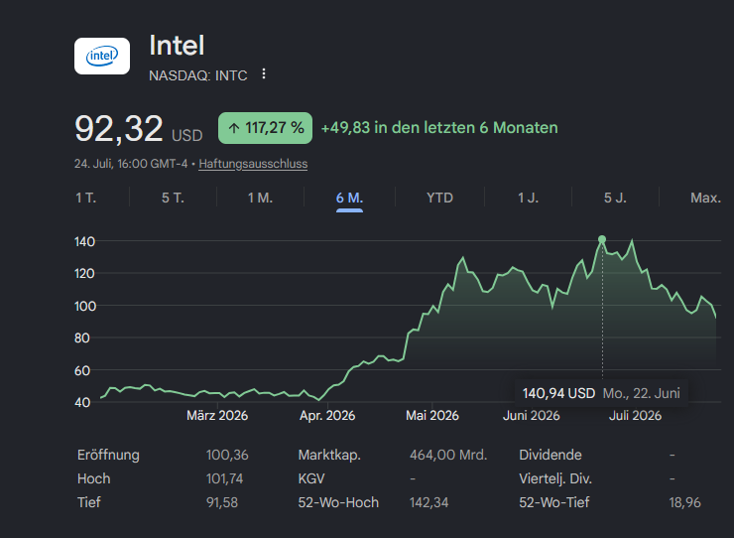Click the Tief value 91,58
The width and height of the screenshot is (734, 538).
[x=222, y=503]
